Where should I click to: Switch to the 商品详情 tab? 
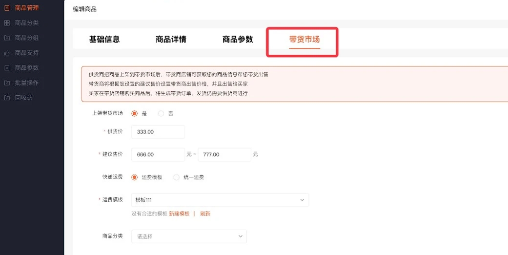coord(171,40)
